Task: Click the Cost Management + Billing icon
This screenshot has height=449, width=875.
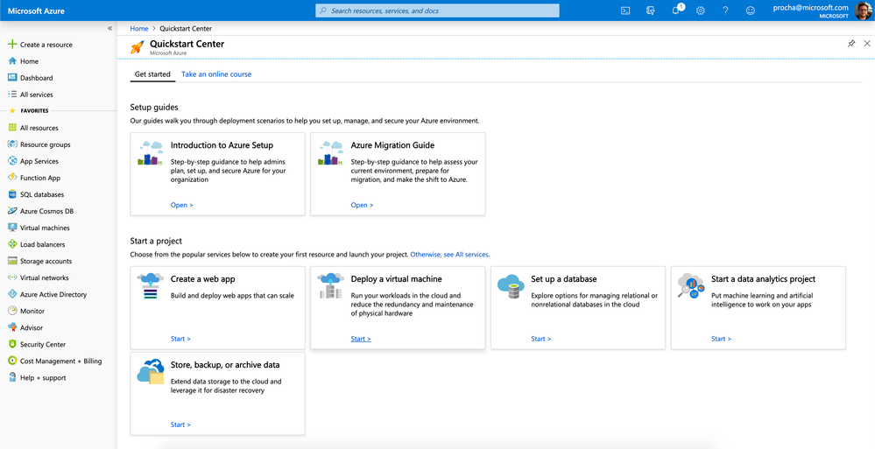Action: tap(11, 361)
